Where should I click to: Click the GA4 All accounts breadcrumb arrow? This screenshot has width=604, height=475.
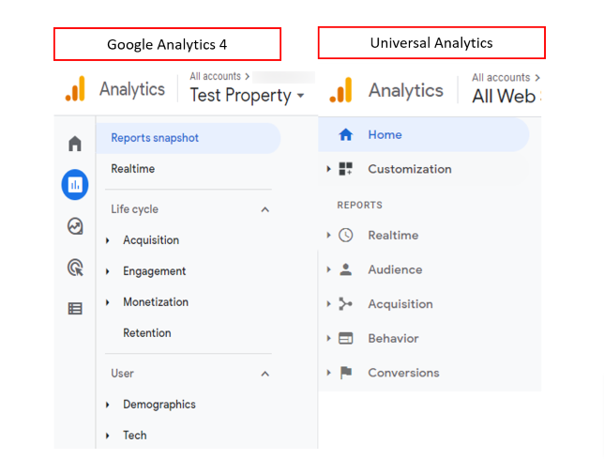click(247, 76)
